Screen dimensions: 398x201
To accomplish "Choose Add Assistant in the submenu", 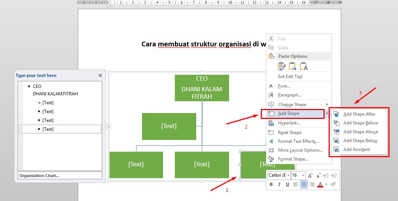I will [x=356, y=149].
